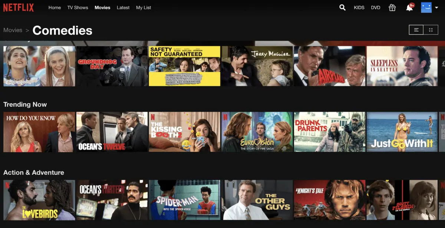The height and width of the screenshot is (228, 445).
Task: Open the DVD link
Action: coord(376,7)
